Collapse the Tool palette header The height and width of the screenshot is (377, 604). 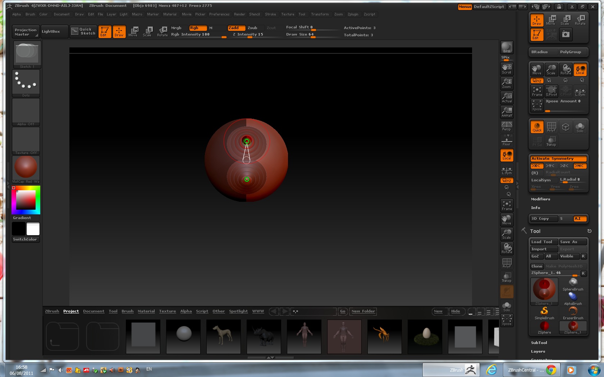click(x=535, y=232)
